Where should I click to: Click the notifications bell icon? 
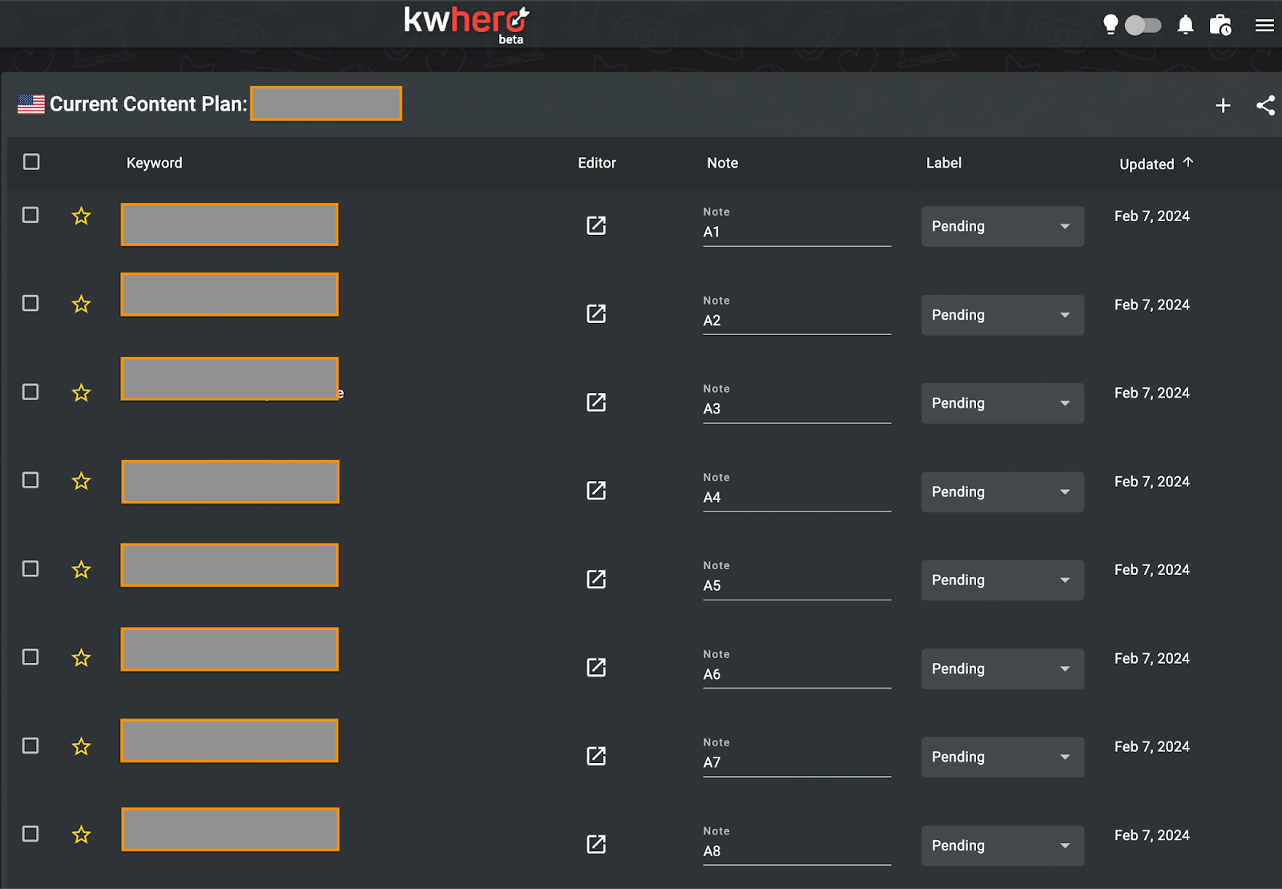click(x=1186, y=25)
